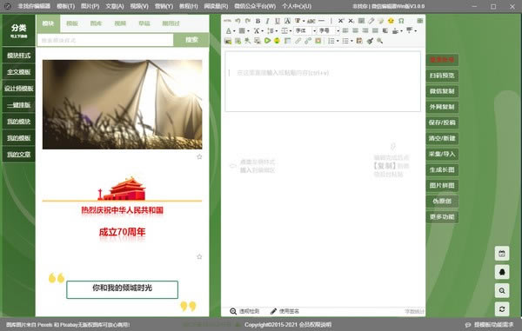Click the table icon at toolbar right end
The height and width of the screenshot is (331, 522).
click(420, 21)
